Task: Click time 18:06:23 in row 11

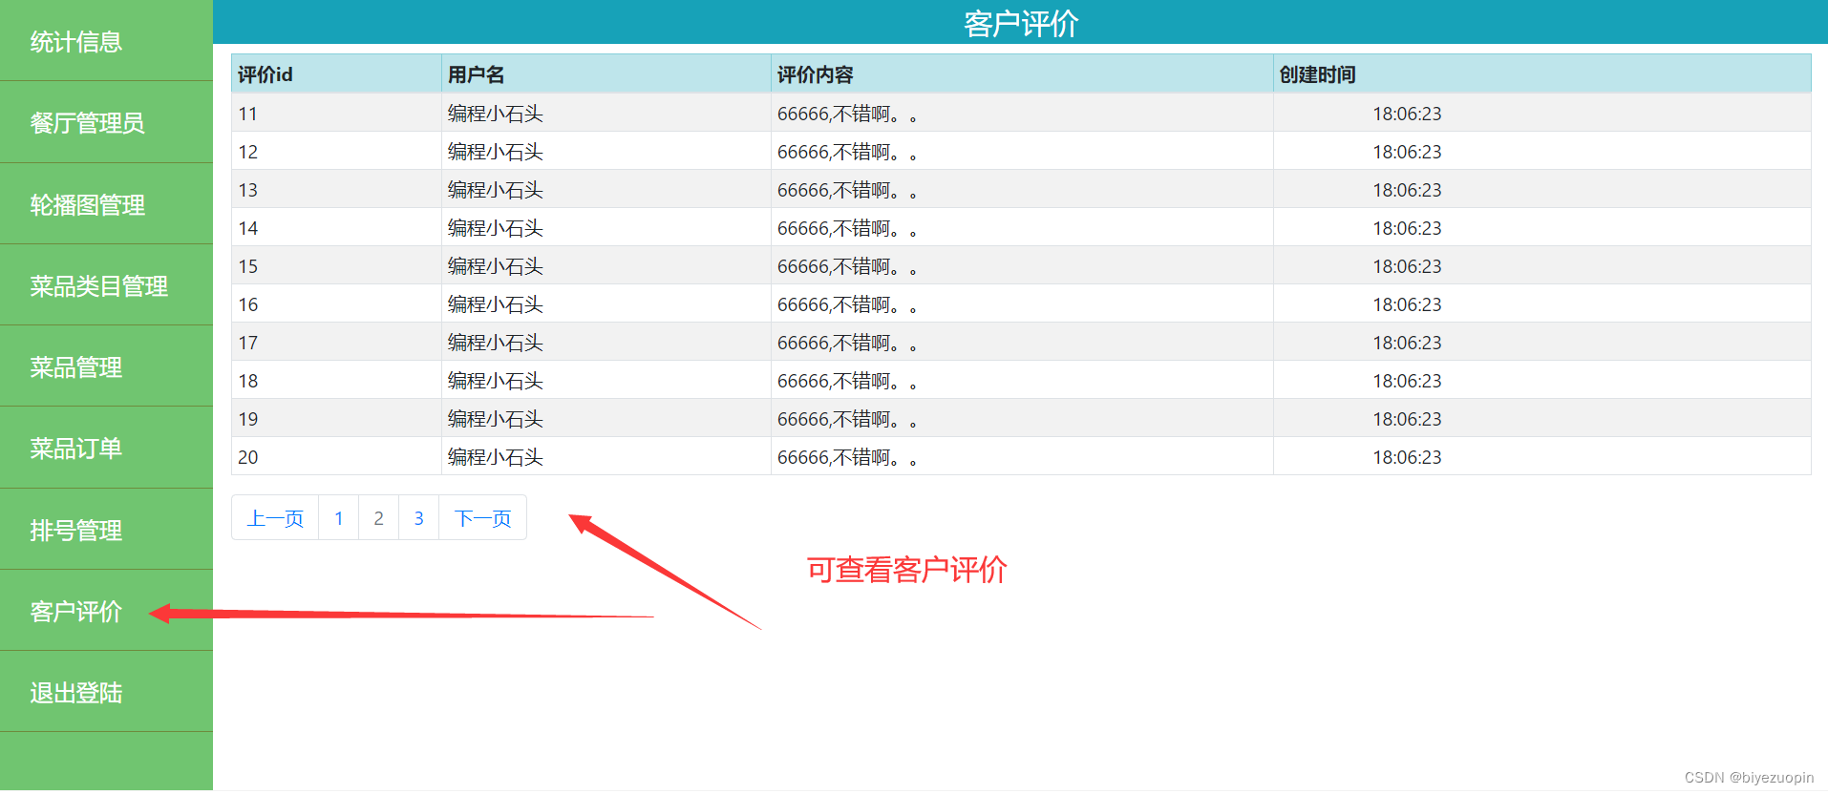Action: [1407, 114]
